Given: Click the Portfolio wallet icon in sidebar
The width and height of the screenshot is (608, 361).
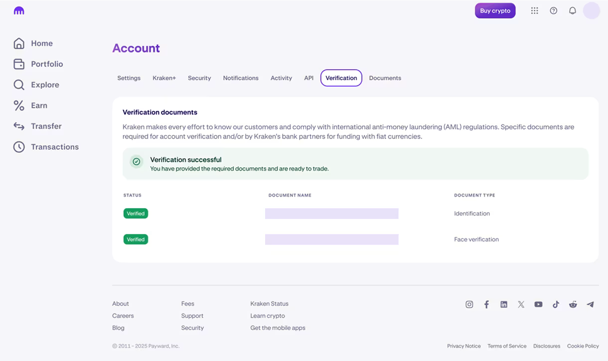Looking at the screenshot, I should (x=19, y=64).
